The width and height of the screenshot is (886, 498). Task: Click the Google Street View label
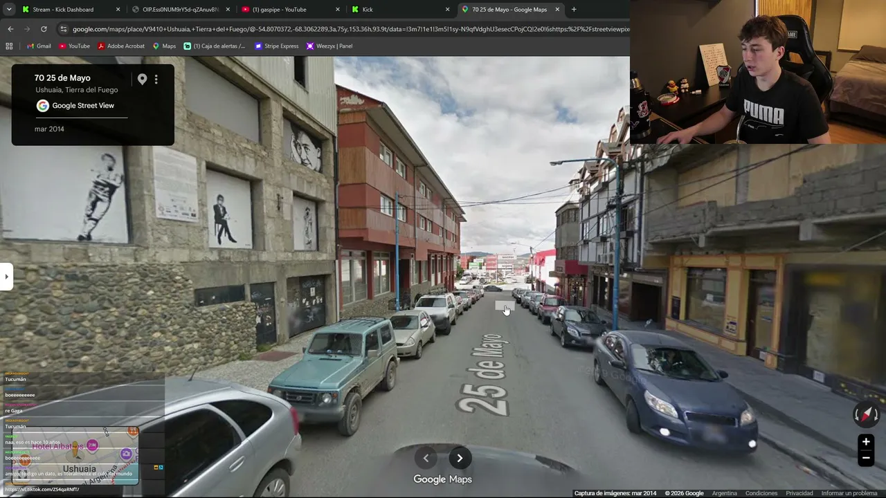pyautogui.click(x=83, y=106)
